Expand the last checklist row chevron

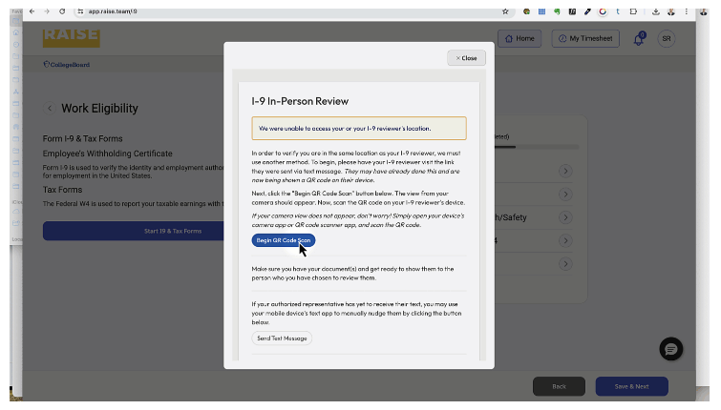point(565,263)
